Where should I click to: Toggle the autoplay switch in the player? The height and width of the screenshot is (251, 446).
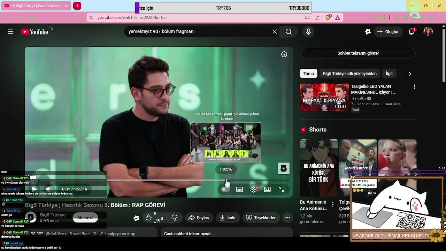coord(225,189)
